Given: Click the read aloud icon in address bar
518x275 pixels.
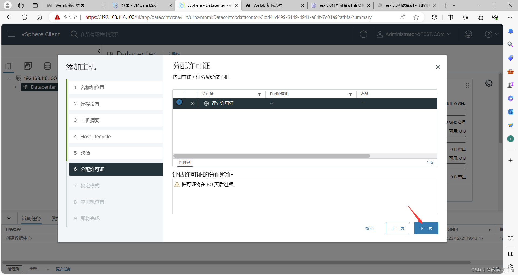Looking at the screenshot, I should [x=403, y=17].
